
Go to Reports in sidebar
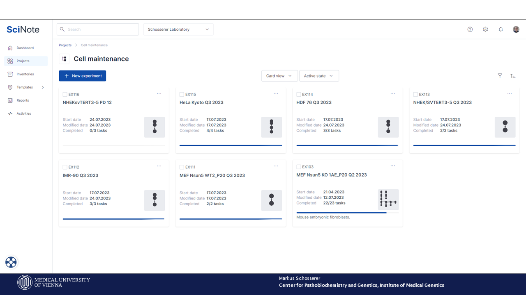click(x=26, y=100)
